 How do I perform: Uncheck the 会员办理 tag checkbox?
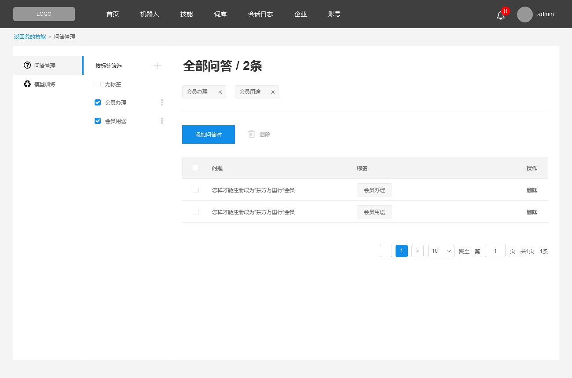[x=98, y=102]
